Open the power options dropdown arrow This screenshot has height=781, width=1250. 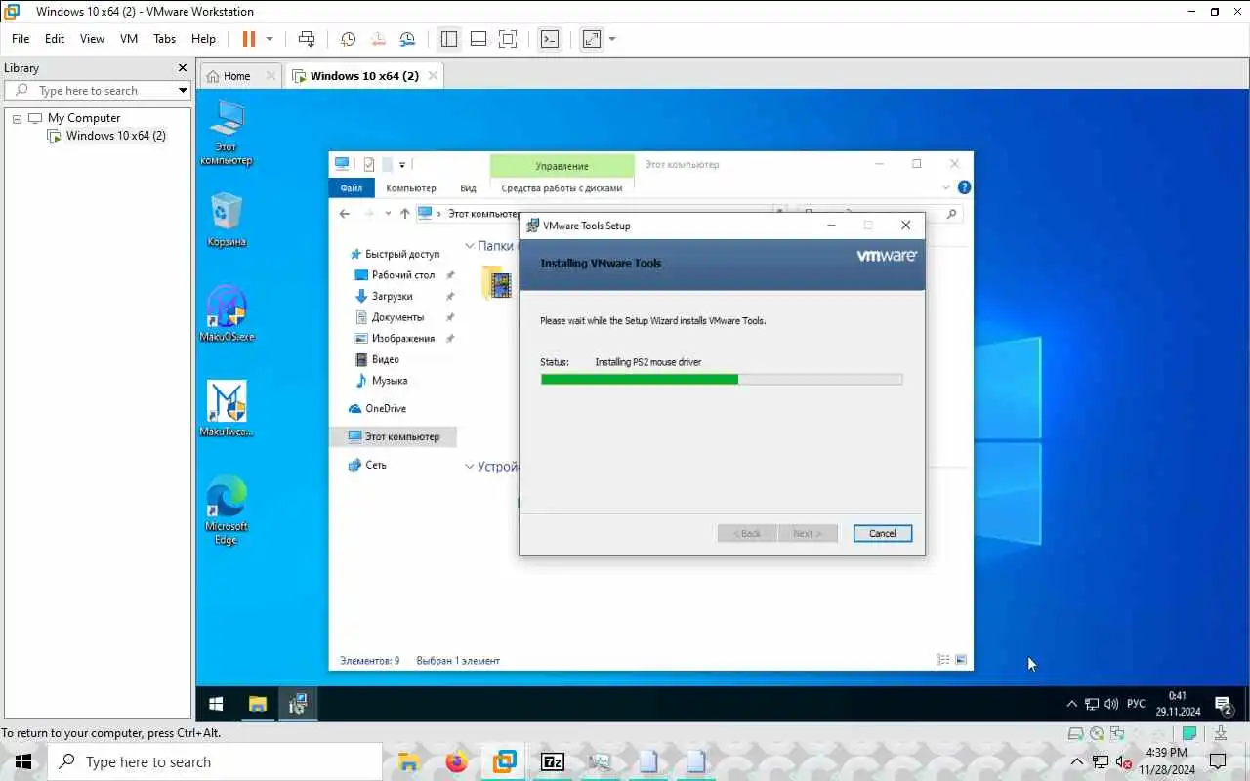pyautogui.click(x=270, y=39)
